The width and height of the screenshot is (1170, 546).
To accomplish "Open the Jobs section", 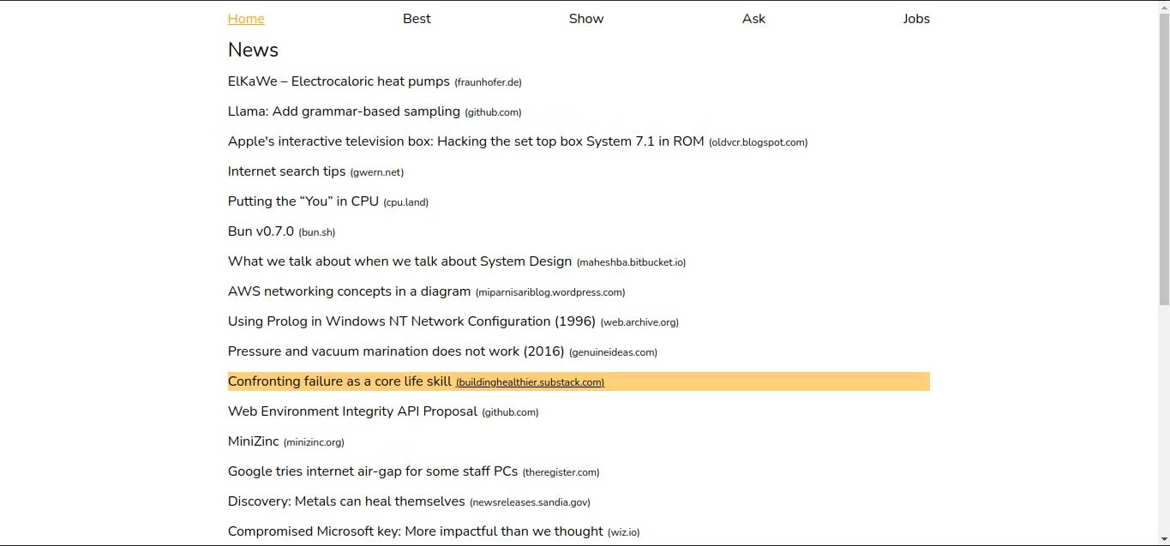I will click(916, 18).
